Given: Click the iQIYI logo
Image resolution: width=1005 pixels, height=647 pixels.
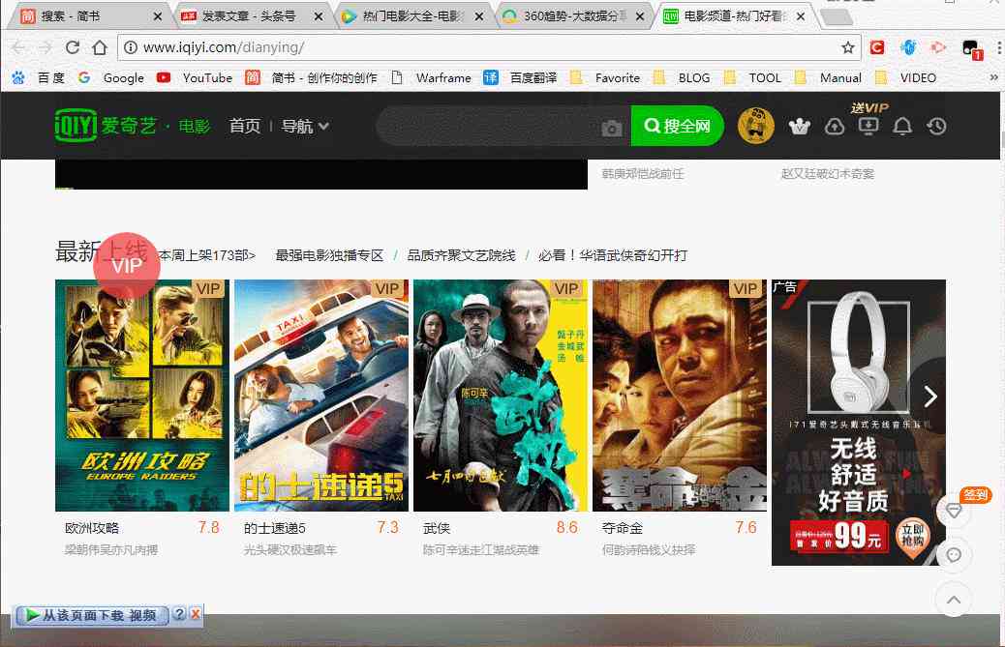Looking at the screenshot, I should pyautogui.click(x=76, y=125).
